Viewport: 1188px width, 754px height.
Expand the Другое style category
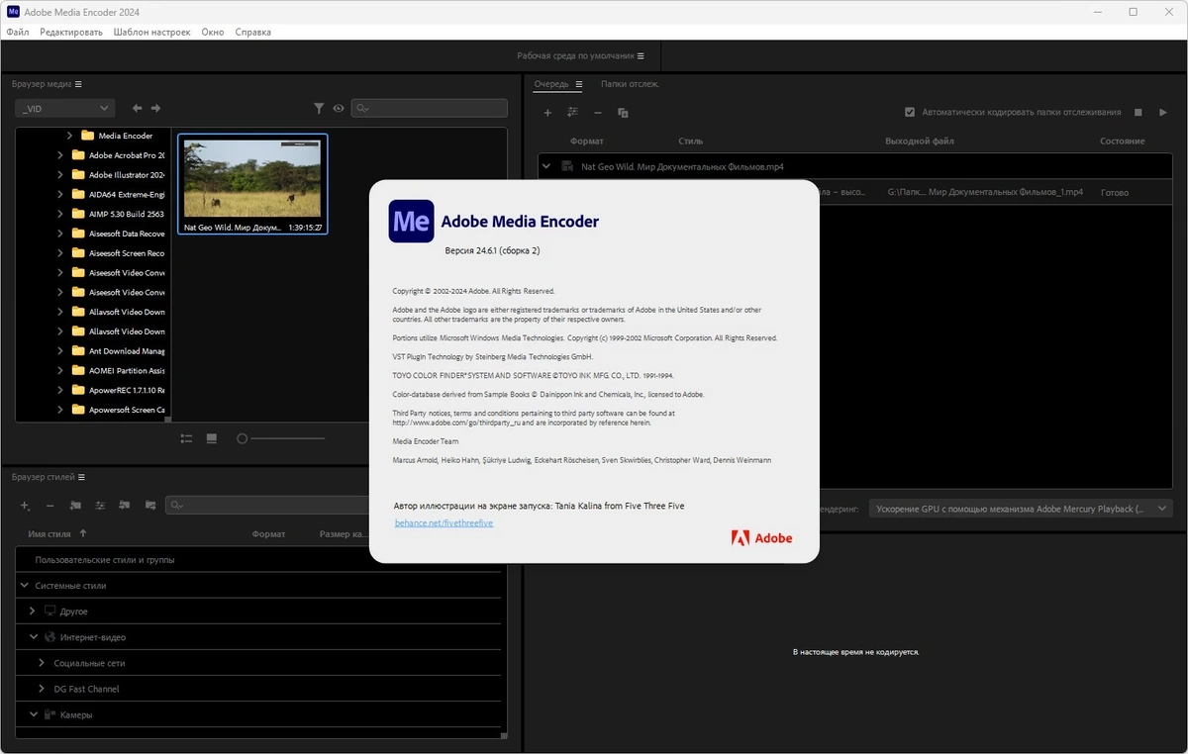[33, 612]
